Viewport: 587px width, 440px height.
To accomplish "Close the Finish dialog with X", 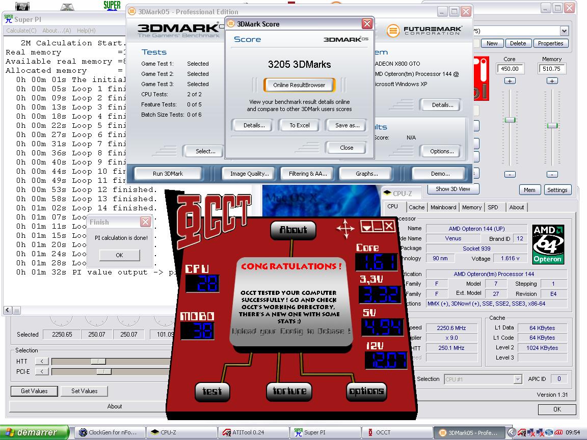I will (145, 222).
